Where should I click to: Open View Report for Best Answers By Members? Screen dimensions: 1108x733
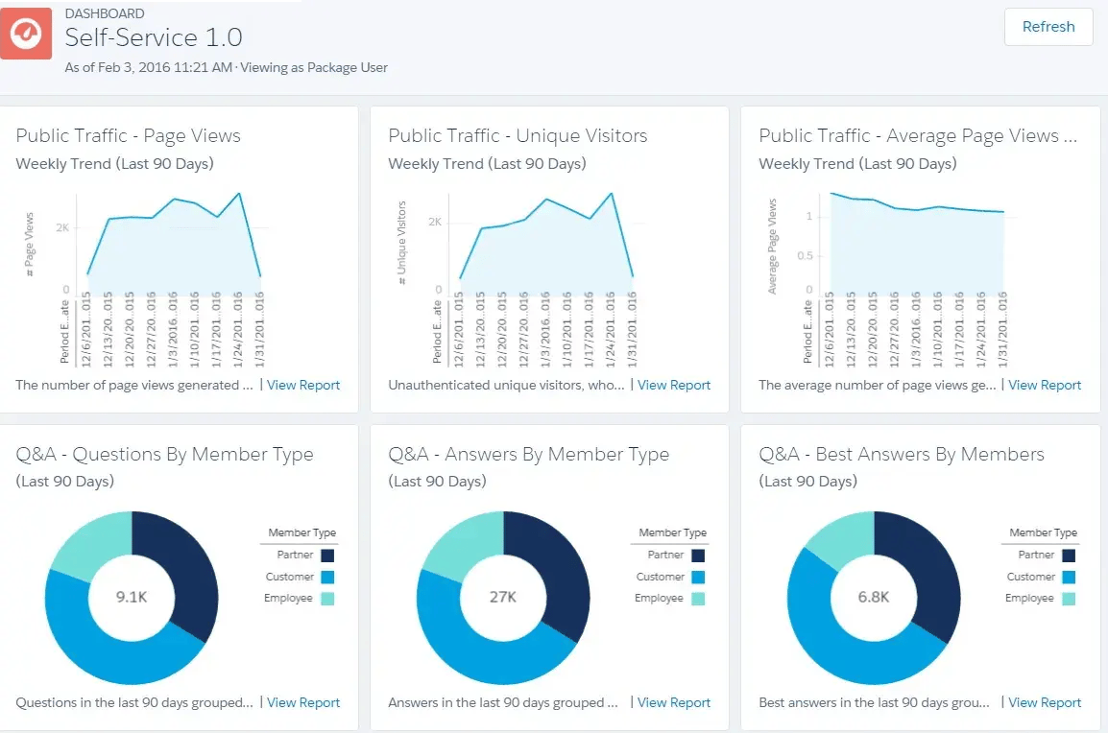(1045, 702)
